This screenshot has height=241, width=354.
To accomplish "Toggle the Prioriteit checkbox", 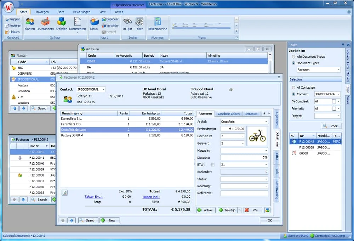I will (x=334, y=108).
